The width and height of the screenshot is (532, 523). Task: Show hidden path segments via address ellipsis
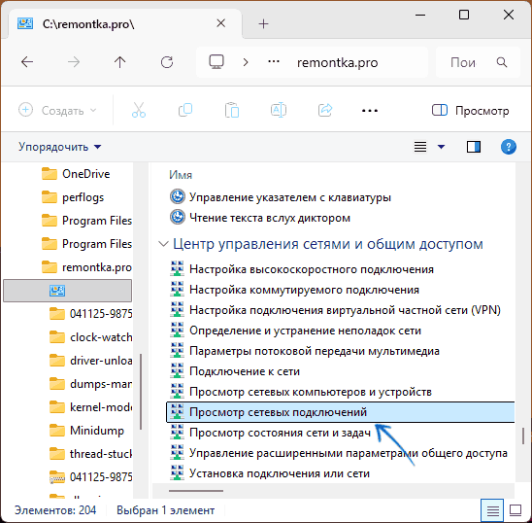(274, 62)
